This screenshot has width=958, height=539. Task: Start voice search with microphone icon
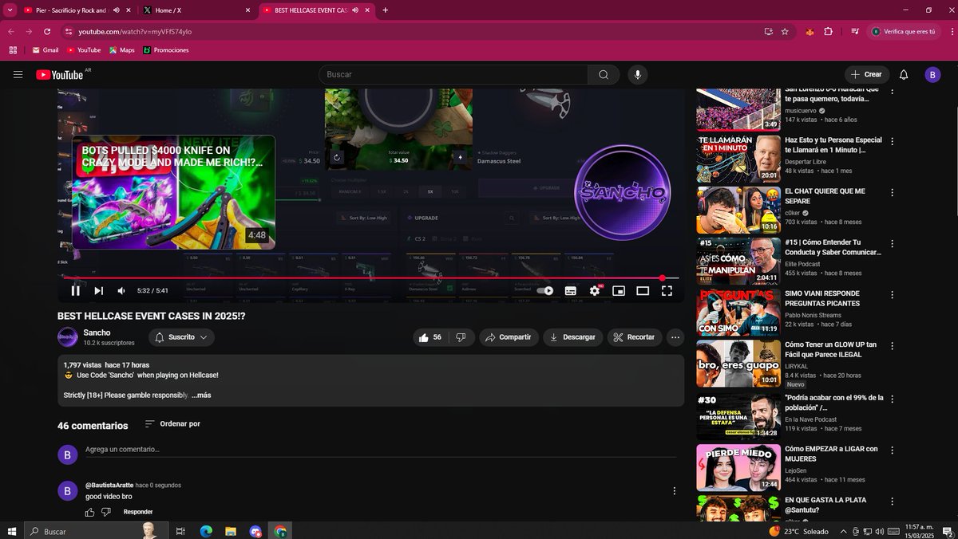click(637, 74)
